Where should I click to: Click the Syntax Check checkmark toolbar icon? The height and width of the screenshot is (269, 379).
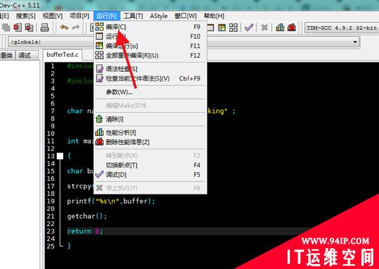coord(249,28)
